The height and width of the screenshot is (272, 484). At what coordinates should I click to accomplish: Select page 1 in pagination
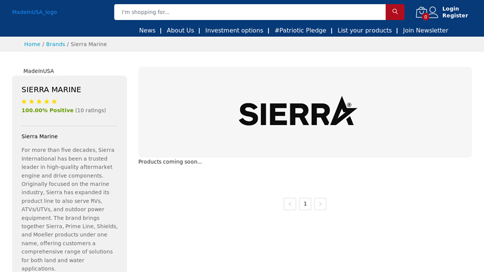(305, 204)
